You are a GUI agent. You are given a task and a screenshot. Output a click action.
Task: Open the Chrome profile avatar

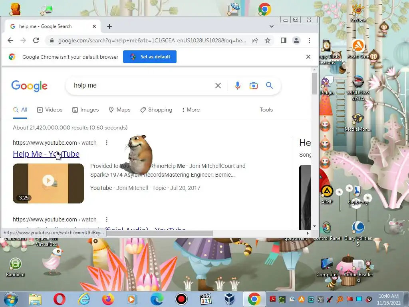pos(296,40)
